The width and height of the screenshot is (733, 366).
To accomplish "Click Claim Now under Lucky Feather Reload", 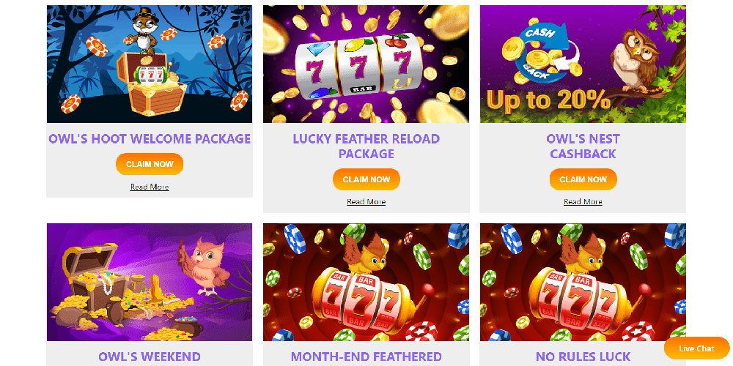I will click(366, 179).
